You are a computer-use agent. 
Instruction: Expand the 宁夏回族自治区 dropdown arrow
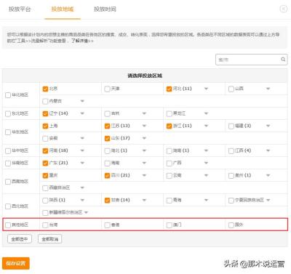[x=268, y=200]
